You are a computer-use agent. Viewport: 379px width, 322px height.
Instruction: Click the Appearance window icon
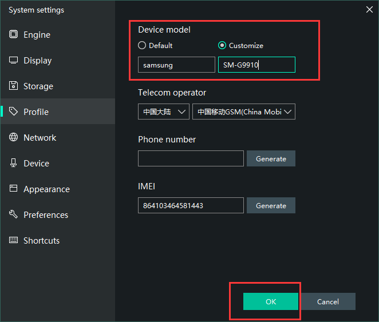pos(14,189)
